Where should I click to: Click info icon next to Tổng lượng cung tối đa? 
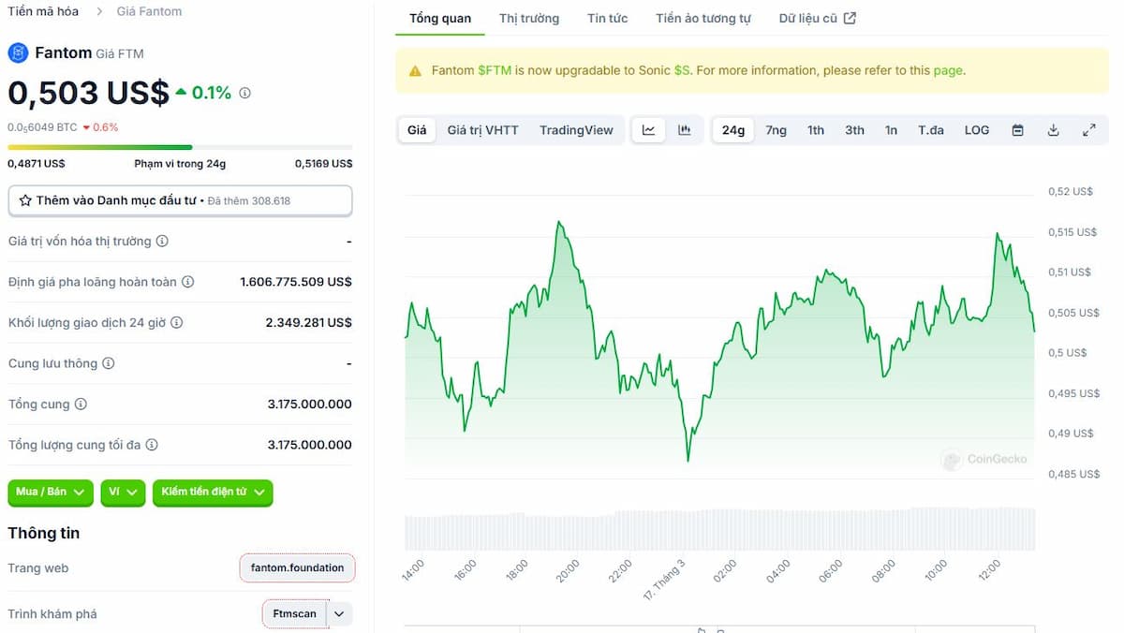click(x=152, y=445)
